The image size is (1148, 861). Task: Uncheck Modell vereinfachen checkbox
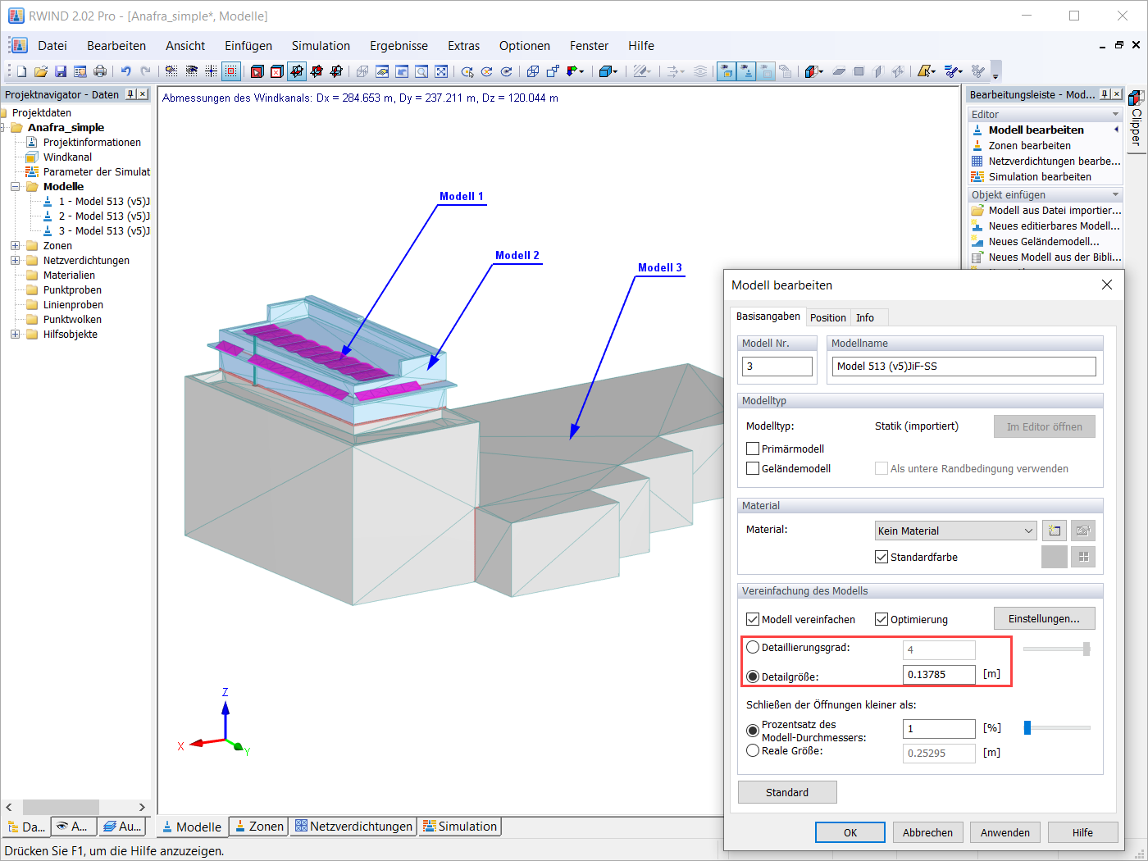[x=753, y=619]
